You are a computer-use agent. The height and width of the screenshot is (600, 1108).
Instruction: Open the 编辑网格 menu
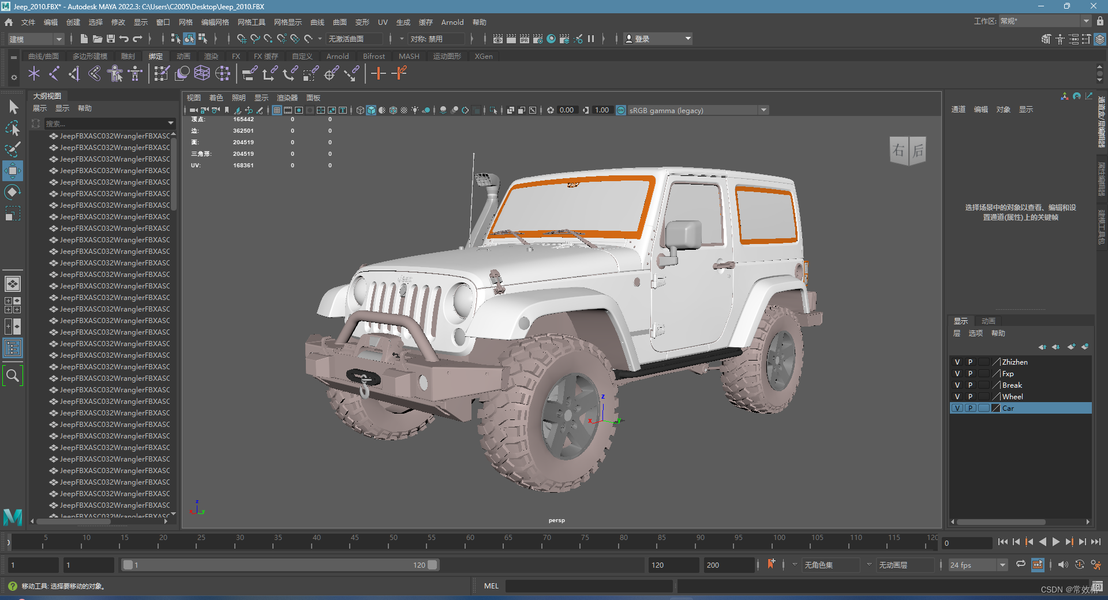point(215,22)
